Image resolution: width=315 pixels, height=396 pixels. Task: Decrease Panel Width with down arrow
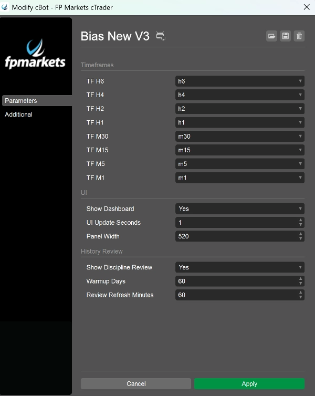[300, 238]
